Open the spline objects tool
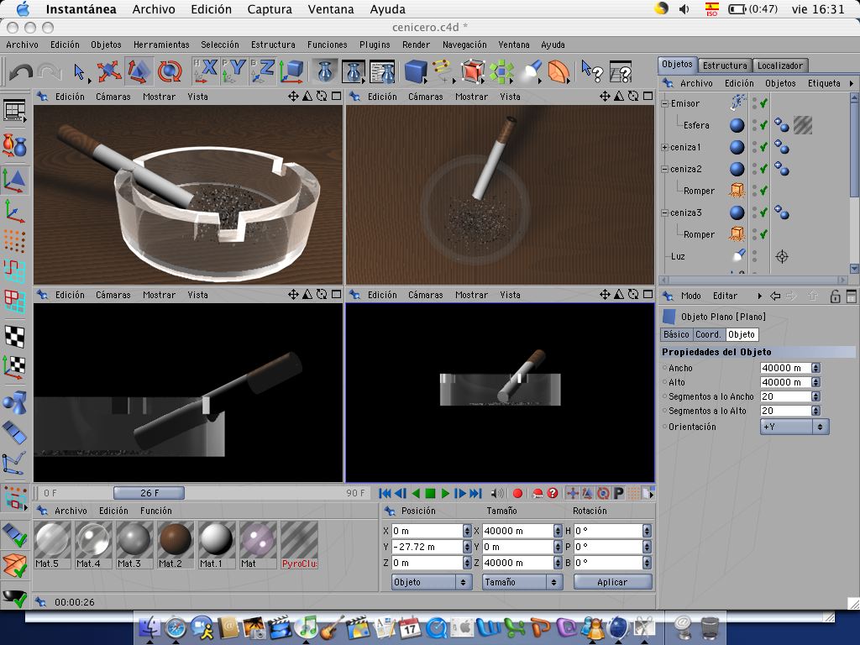Image resolution: width=860 pixels, height=645 pixels. pos(442,71)
